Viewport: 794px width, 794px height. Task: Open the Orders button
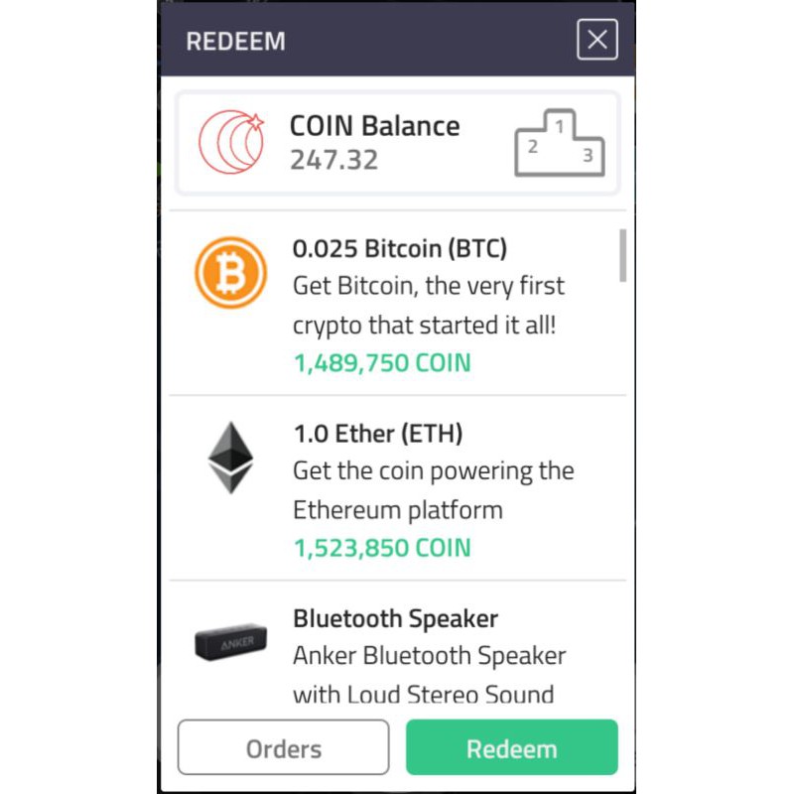284,747
